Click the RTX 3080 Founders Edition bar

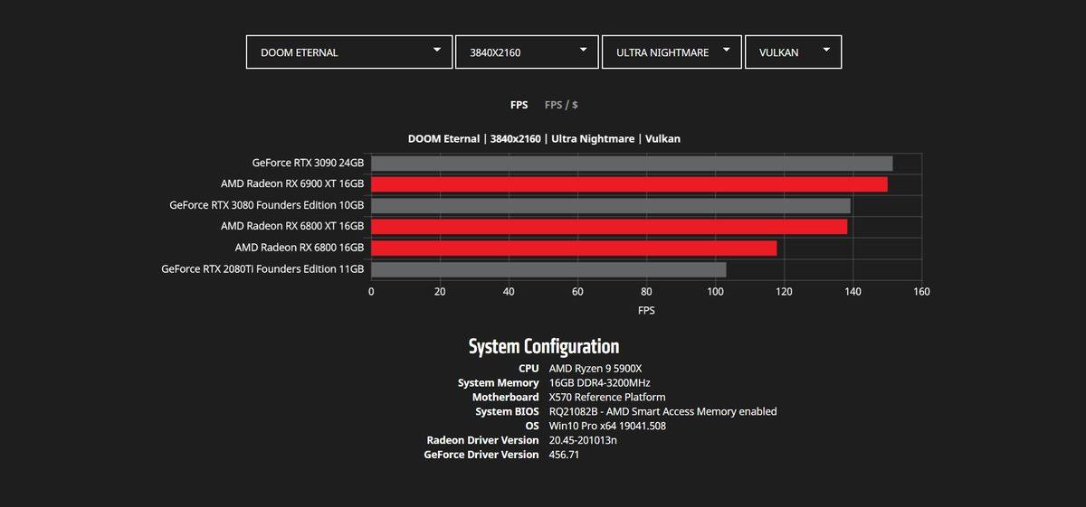(x=611, y=206)
